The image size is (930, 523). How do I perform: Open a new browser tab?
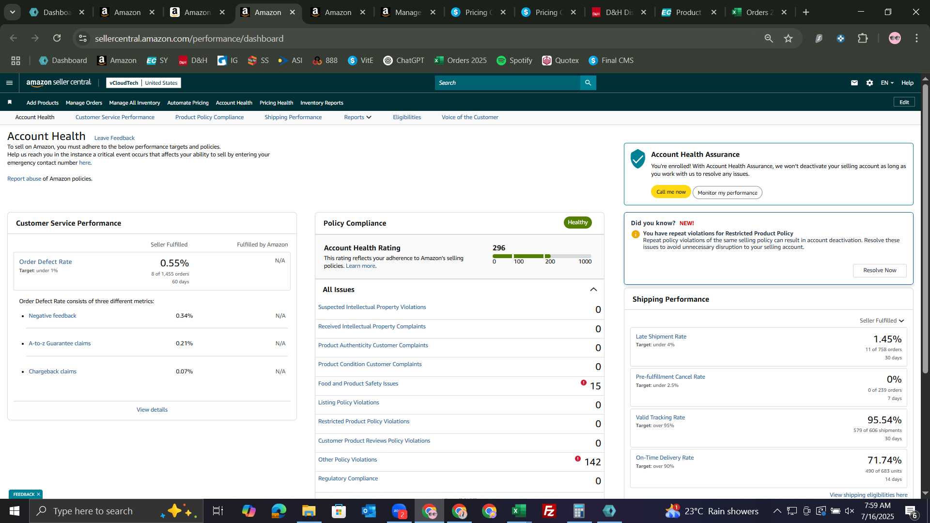[x=806, y=12]
